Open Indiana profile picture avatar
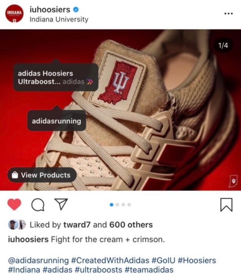 click(14, 14)
